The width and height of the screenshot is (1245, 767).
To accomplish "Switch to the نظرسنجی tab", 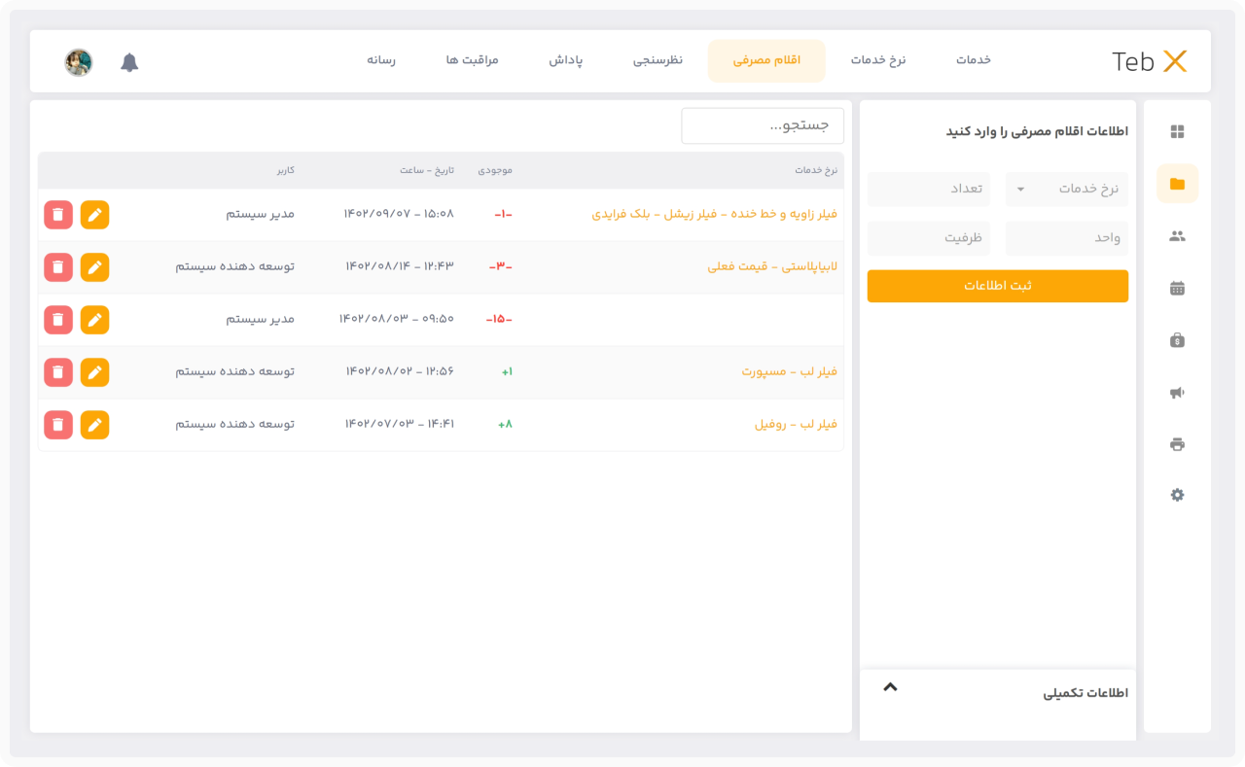I will tap(658, 60).
